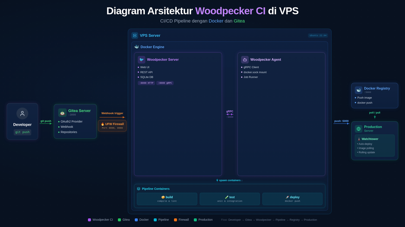The height and width of the screenshot is (227, 405).
Task: Click the Watchtower tower icon
Action: tap(359, 139)
